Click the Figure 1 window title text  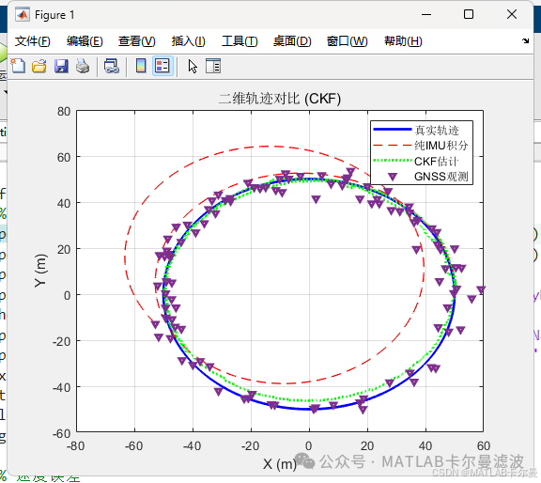54,15
